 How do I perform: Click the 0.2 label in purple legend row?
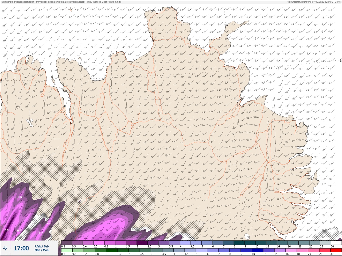[x=63, y=246]
